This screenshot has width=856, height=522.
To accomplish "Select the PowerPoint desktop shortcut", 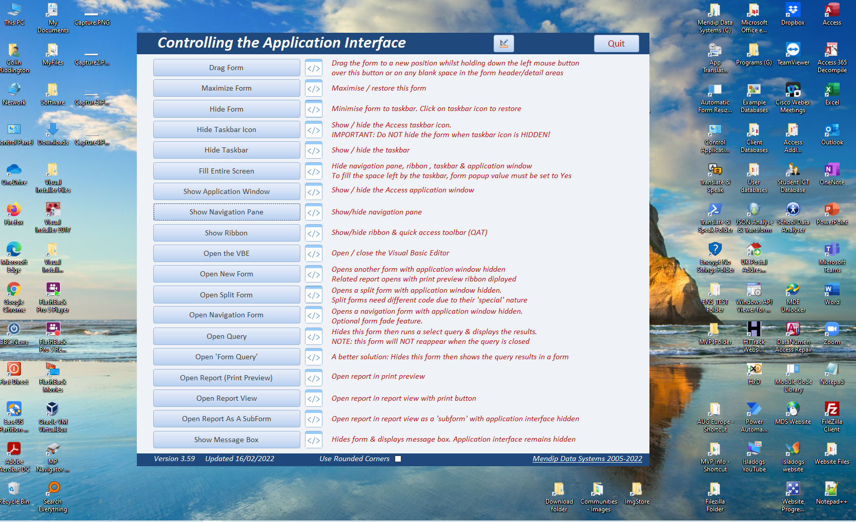I will point(832,213).
